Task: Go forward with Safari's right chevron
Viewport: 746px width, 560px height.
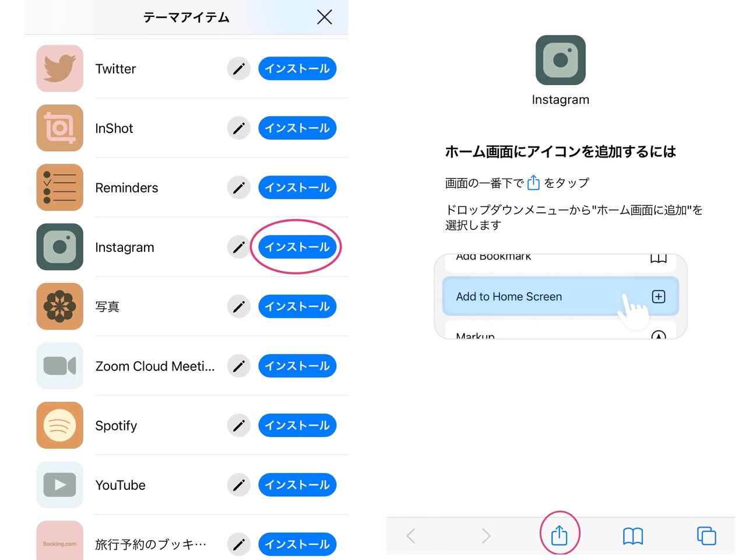Action: click(486, 535)
